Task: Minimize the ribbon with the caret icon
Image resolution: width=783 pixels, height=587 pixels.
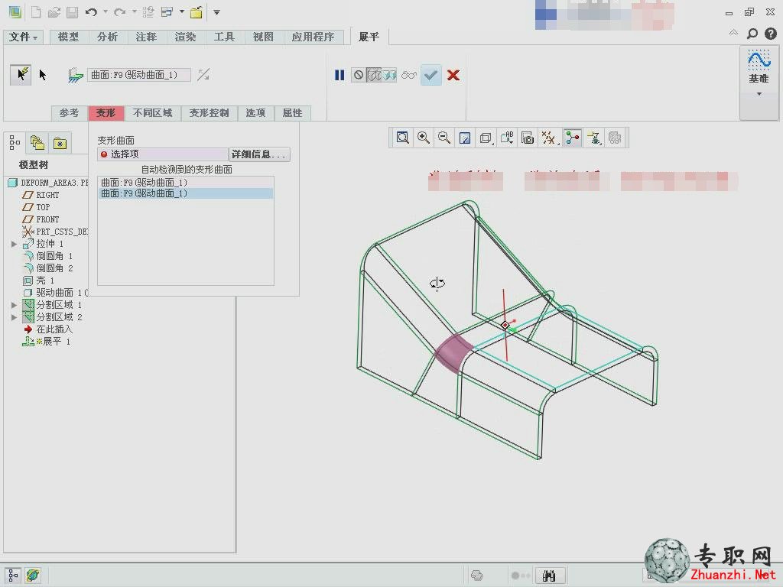Action: click(x=733, y=33)
